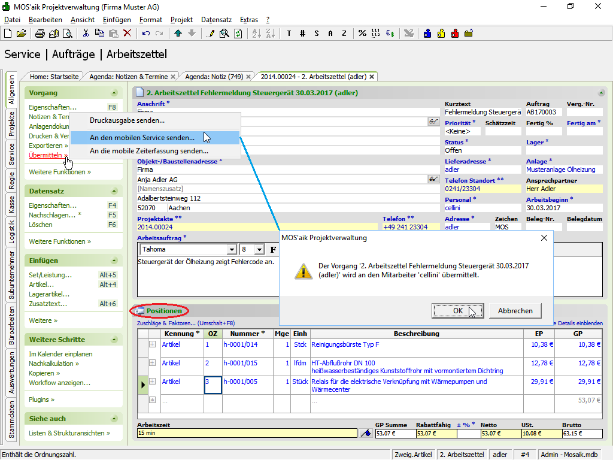
Task: Click the green up arrow icon
Action: 178,34
